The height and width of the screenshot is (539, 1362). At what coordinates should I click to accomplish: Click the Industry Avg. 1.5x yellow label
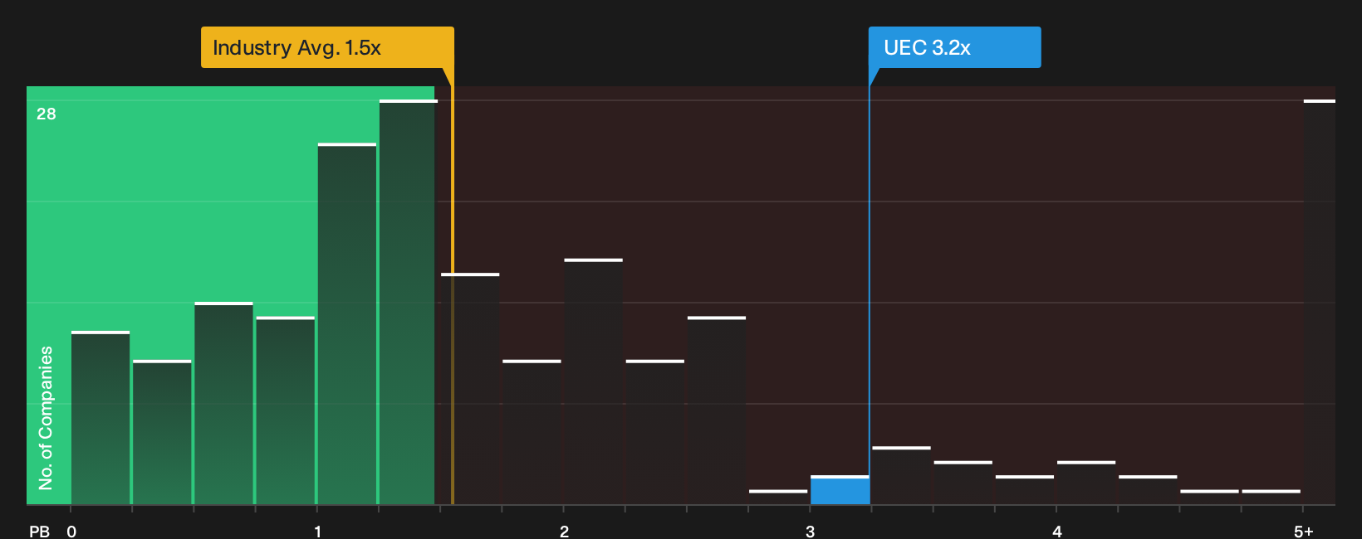(x=327, y=47)
